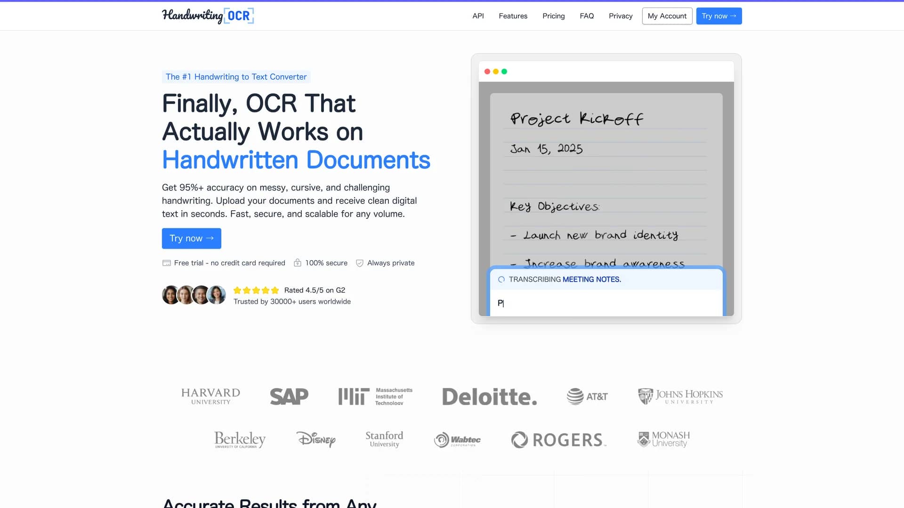Click the credit card icon by Free trial
This screenshot has height=508, width=904.
[x=166, y=263]
